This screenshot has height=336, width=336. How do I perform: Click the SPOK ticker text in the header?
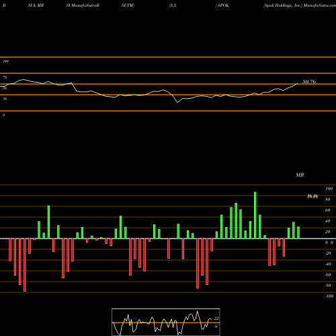tap(223, 5)
